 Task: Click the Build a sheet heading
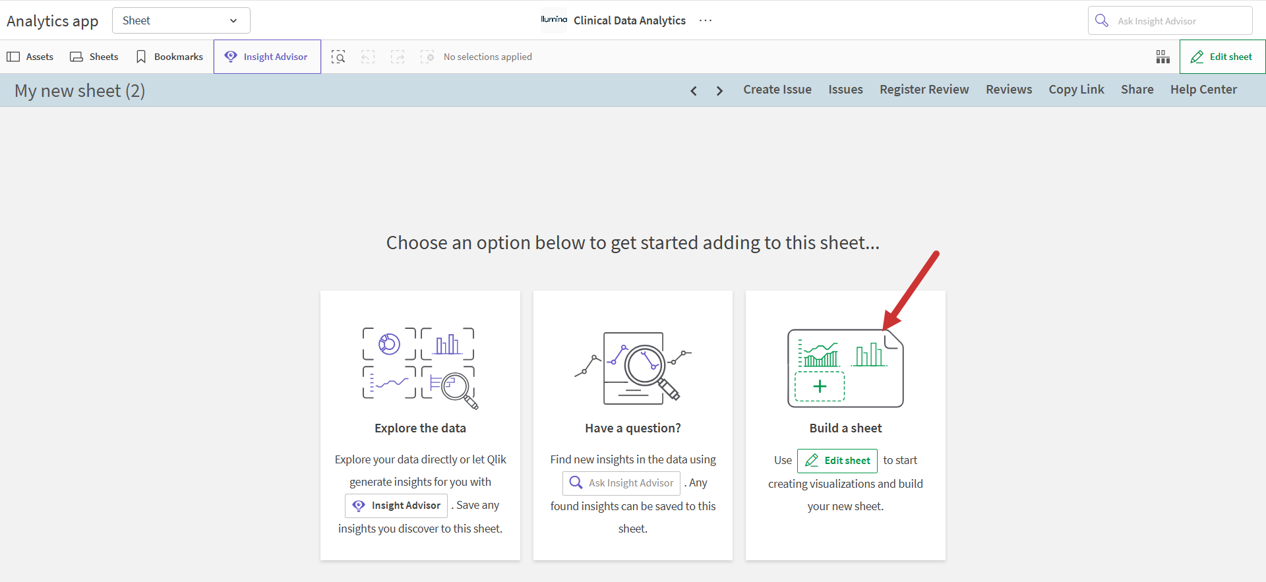(845, 428)
